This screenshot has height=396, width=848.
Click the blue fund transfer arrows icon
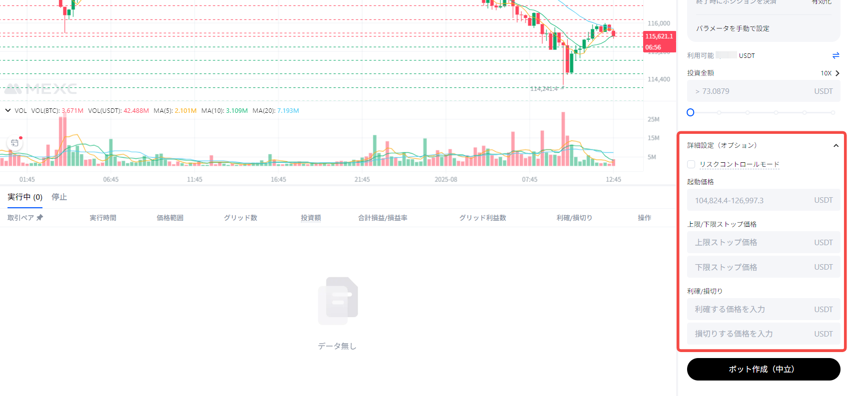[836, 55]
